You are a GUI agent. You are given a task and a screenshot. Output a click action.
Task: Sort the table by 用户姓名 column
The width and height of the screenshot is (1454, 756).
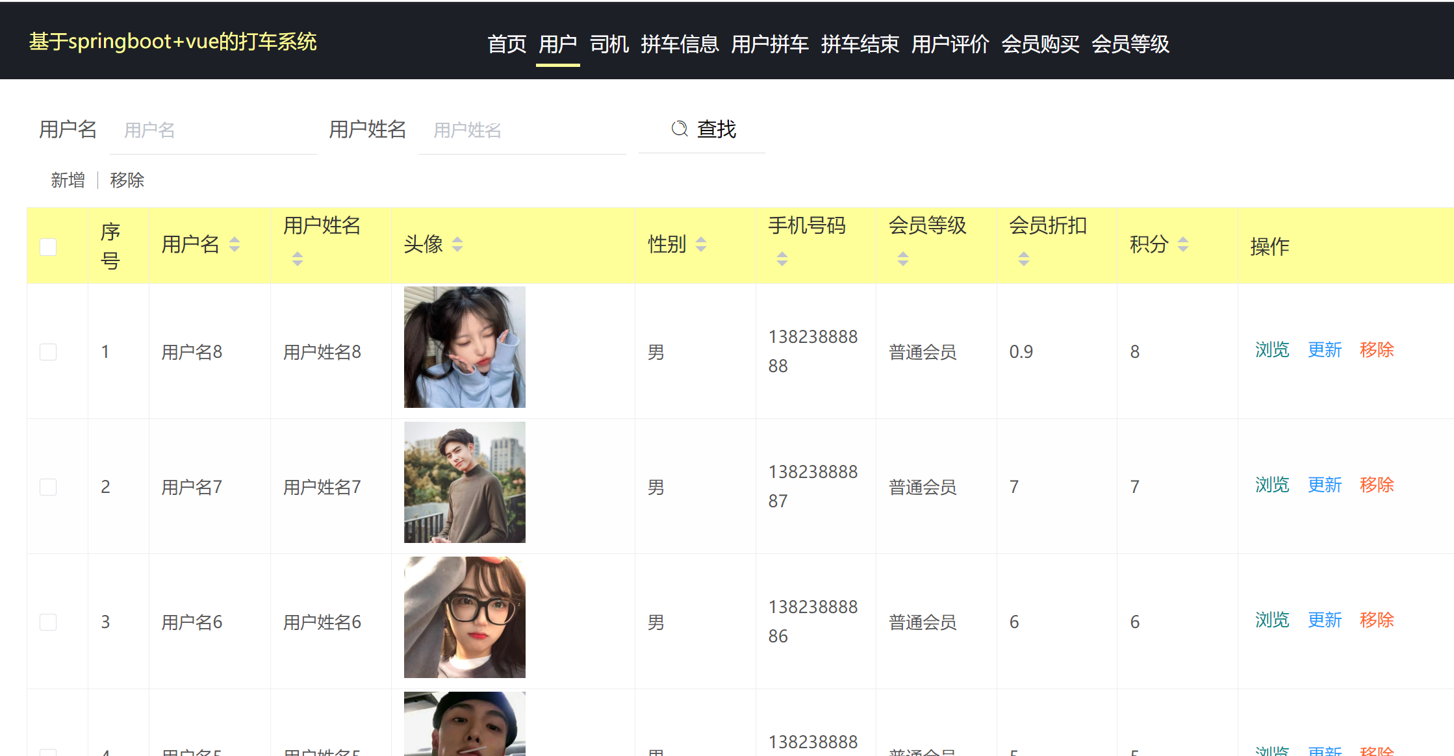pyautogui.click(x=297, y=258)
